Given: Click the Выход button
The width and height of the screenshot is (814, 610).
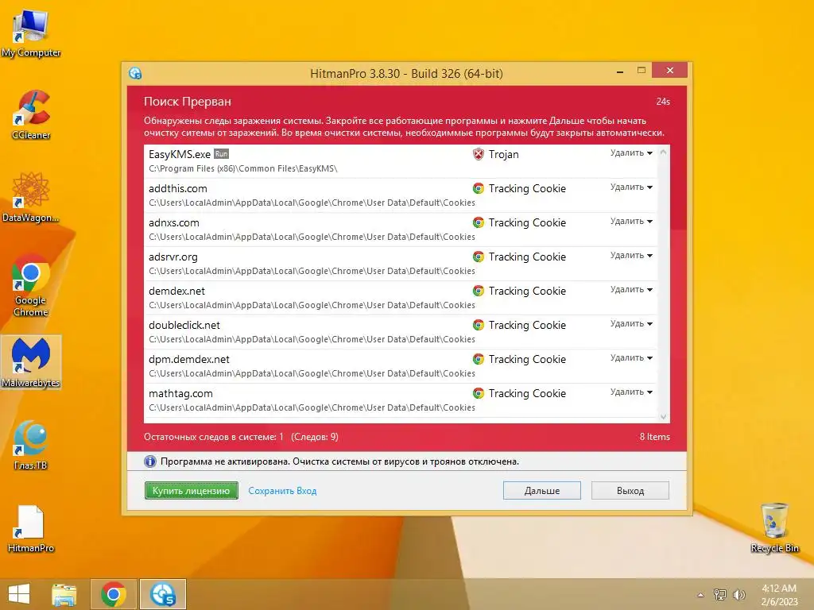Looking at the screenshot, I should 630,491.
